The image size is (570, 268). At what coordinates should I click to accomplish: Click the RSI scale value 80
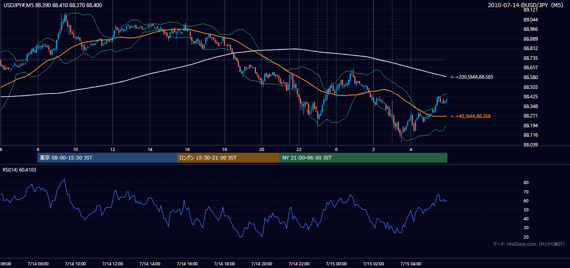pyautogui.click(x=526, y=183)
